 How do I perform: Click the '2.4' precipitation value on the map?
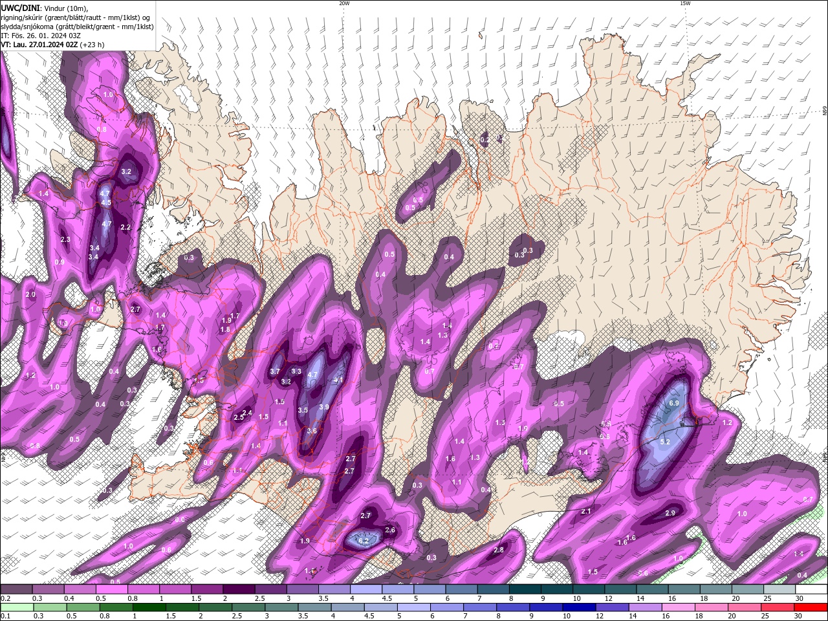pos(246,413)
